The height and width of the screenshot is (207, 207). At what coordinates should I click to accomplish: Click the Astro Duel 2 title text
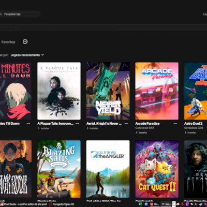point(193,124)
